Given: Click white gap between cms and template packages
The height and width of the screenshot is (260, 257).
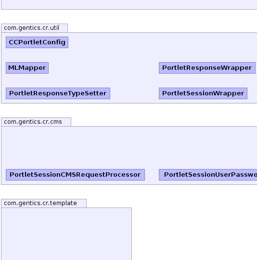Looking at the screenshot, I should (129, 192).
